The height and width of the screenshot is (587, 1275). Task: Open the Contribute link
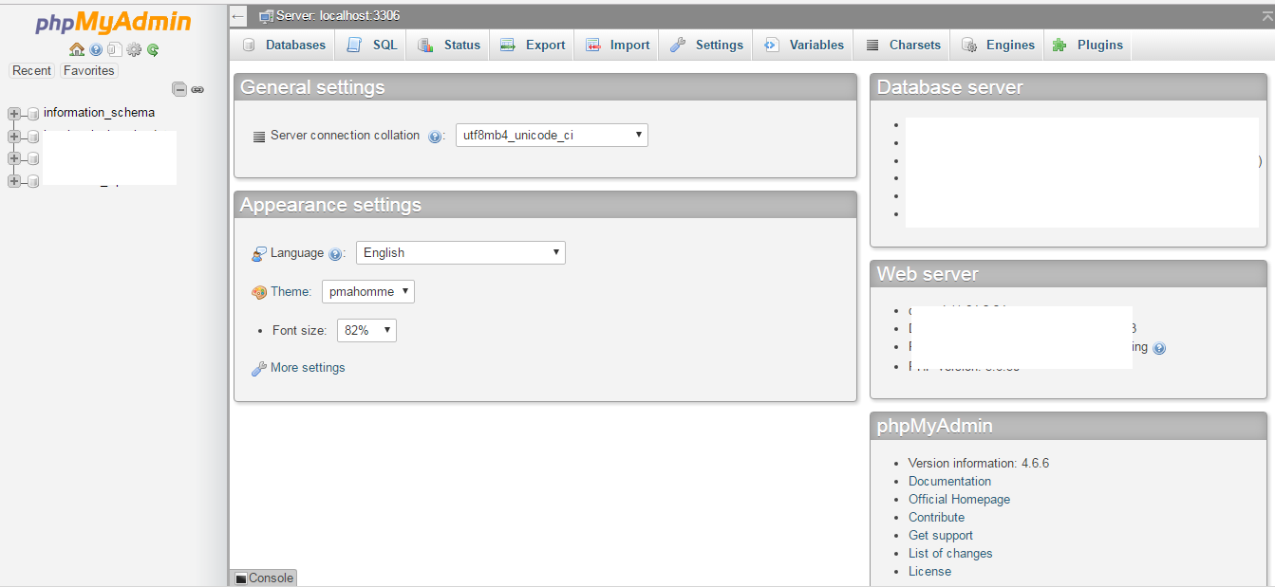coord(936,518)
